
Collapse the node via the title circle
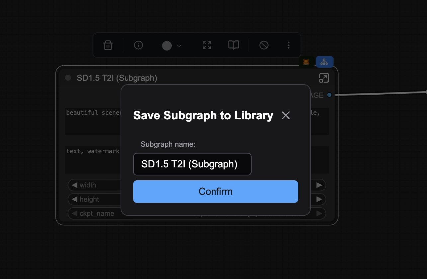pyautogui.click(x=68, y=78)
